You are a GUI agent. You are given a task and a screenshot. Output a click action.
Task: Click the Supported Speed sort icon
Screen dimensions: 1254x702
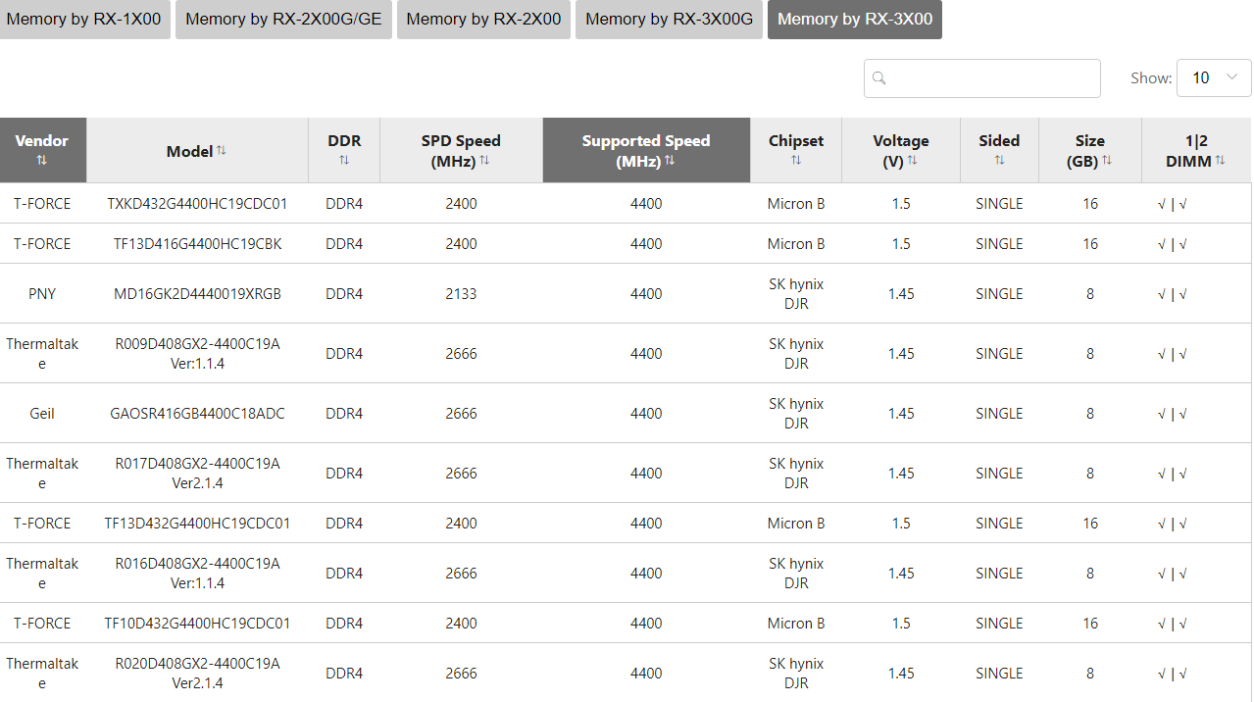pyautogui.click(x=670, y=160)
